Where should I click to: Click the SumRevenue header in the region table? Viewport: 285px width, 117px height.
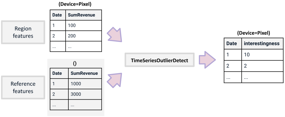(x=84, y=15)
